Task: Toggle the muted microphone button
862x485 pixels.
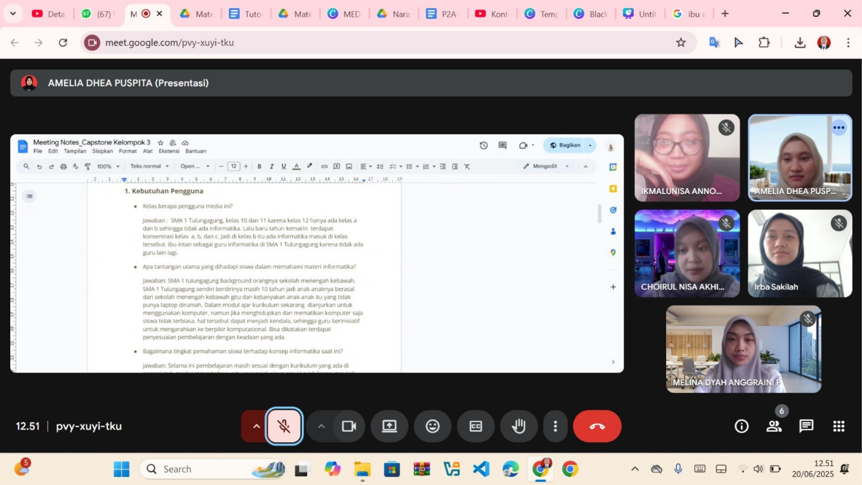Action: tap(284, 426)
